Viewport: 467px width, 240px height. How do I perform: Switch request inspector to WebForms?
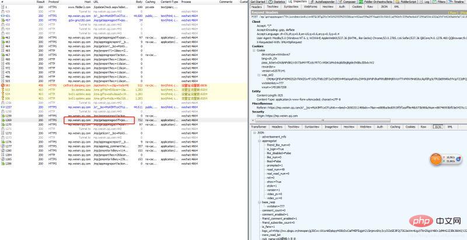coord(310,6)
